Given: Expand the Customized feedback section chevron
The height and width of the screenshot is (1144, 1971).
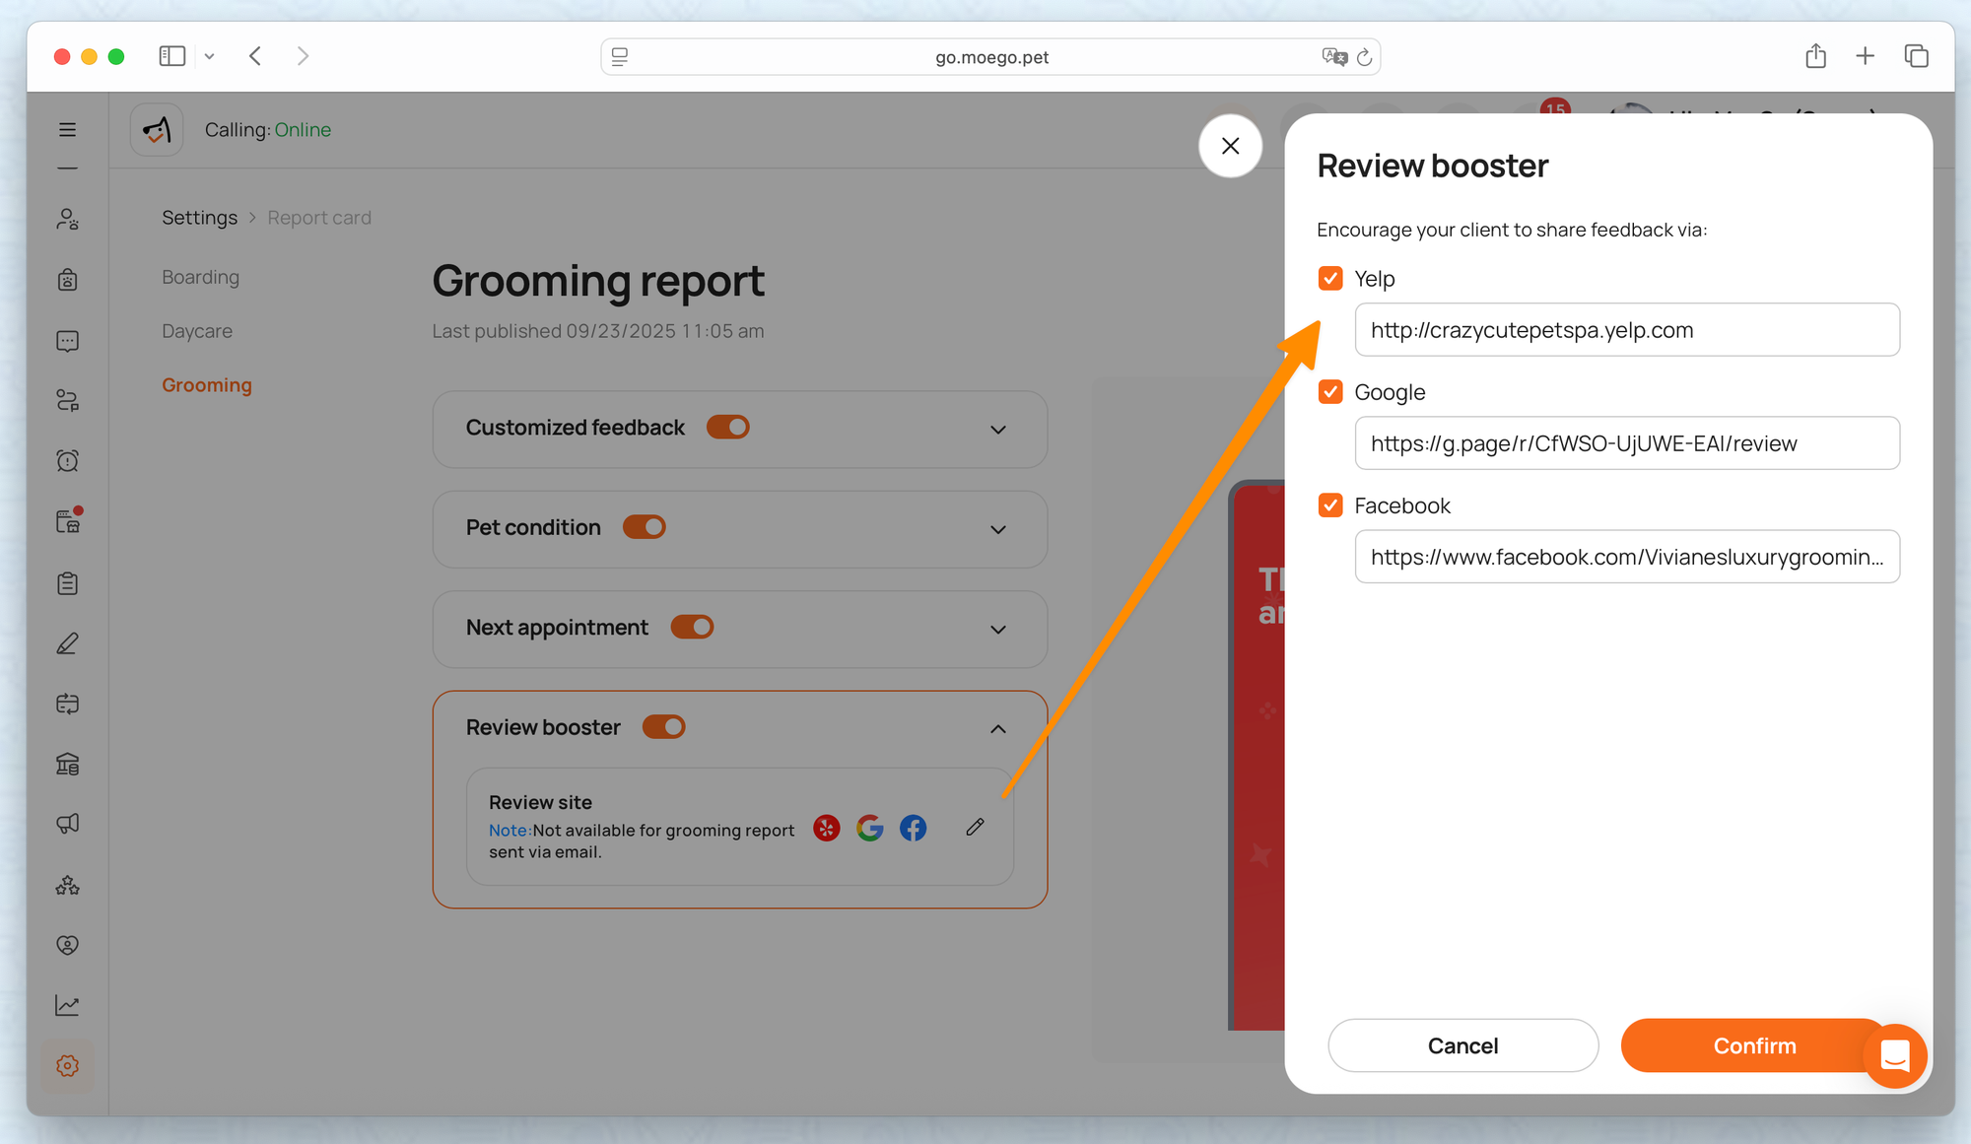Looking at the screenshot, I should click(x=997, y=430).
